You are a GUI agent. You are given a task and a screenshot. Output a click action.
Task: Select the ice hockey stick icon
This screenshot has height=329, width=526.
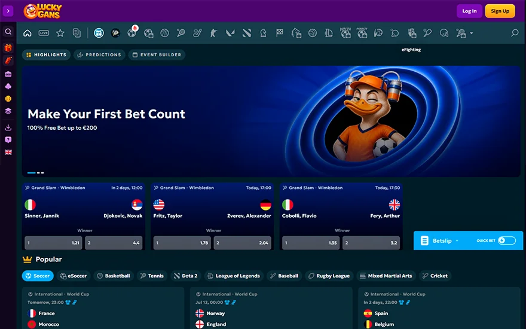198,33
